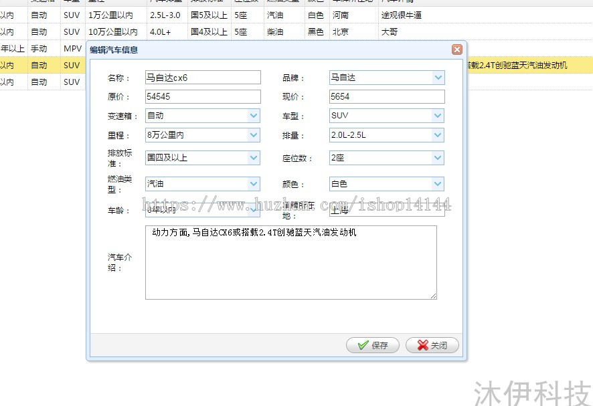Viewport: 593px width, 406px height.
Task: Click the 国5及以上 emission cell
Action: 209,15
